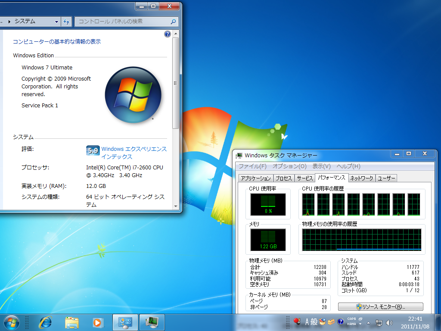Click the CPU 使用率 gauge showing 0 %
The height and width of the screenshot is (331, 441).
pos(268,204)
